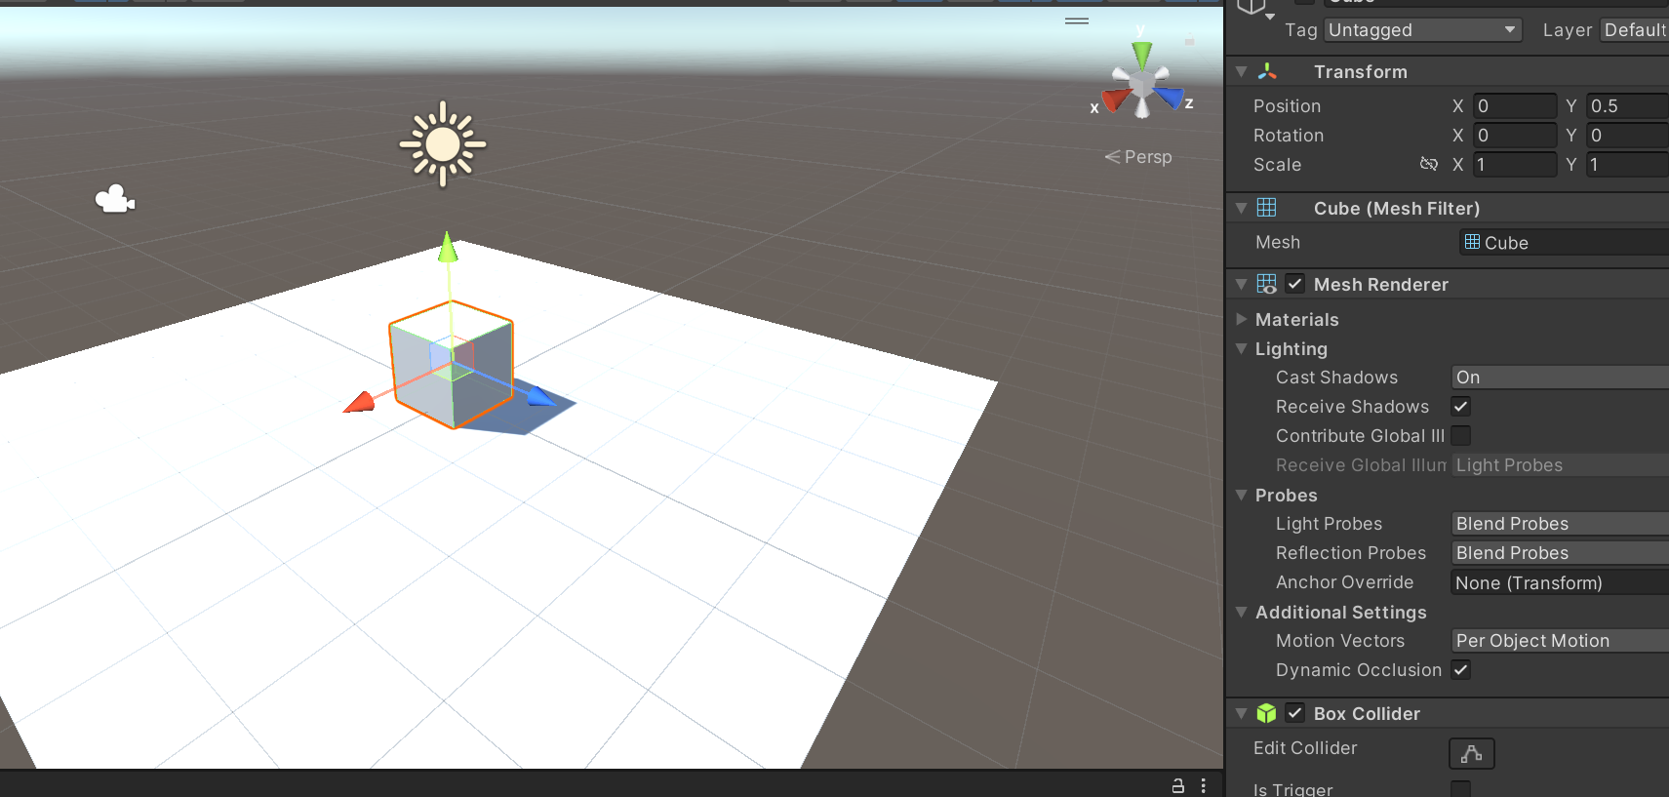Click the red X-axis move arrow
Viewport: 1669px width, 797px height.
[x=360, y=402]
